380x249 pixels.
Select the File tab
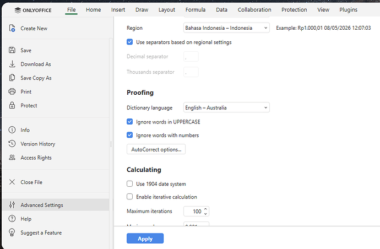coord(71,10)
